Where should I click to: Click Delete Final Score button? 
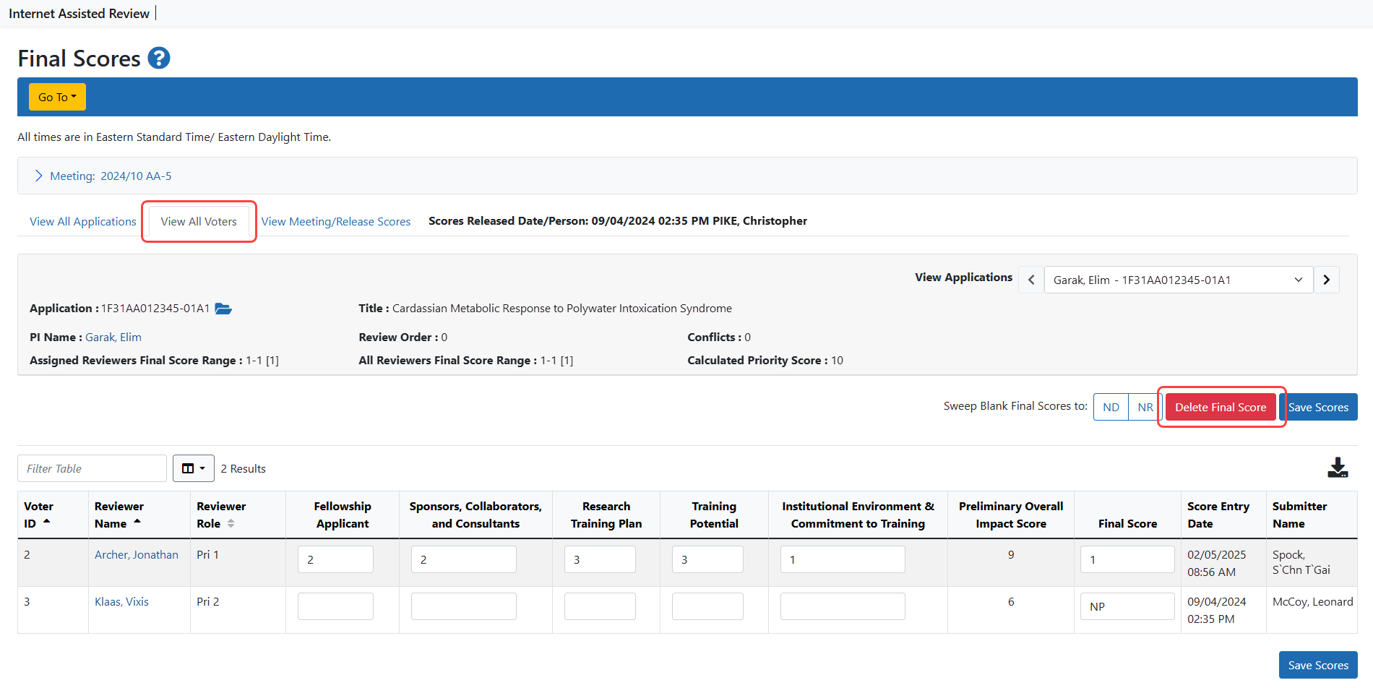1221,407
